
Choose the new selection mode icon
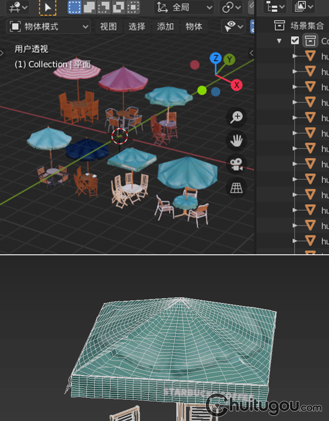[x=74, y=7]
